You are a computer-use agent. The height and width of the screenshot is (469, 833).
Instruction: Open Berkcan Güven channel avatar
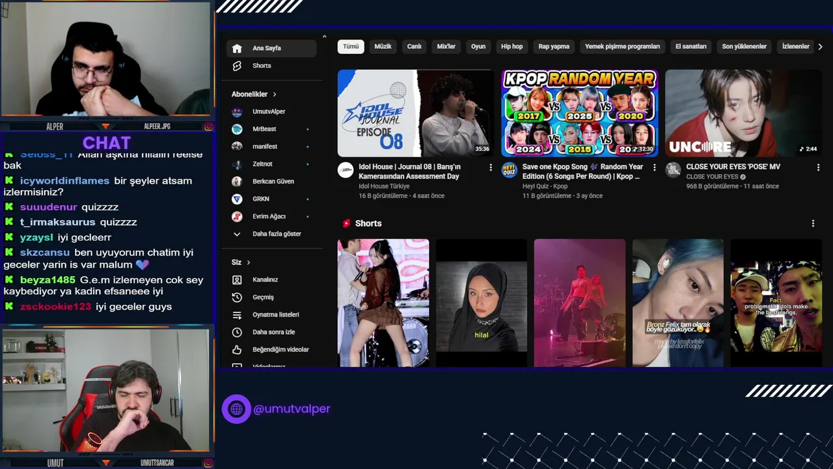coord(237,182)
